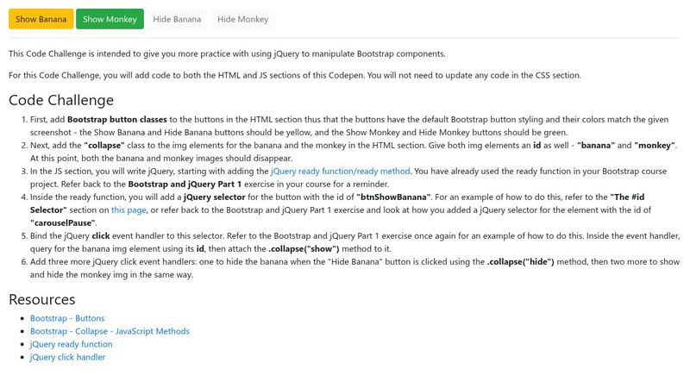Visit the jQuery click handler link
The image size is (690, 388).
click(x=67, y=357)
